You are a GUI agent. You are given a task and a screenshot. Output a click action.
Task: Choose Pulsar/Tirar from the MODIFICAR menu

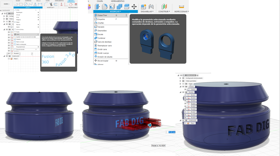111,15
